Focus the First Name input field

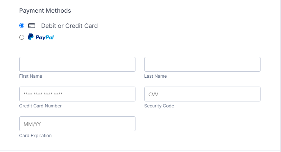[77, 64]
